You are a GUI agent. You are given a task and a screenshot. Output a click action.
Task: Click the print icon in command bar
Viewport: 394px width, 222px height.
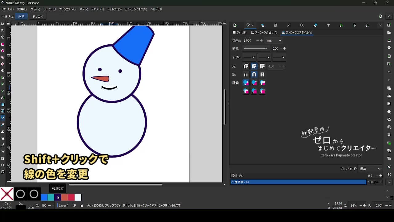(x=389, y=48)
